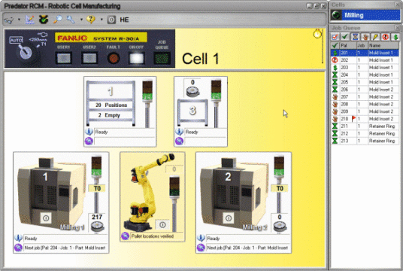Click the power button on robot panel
Screen dimensions: 403x271
(x=162, y=224)
